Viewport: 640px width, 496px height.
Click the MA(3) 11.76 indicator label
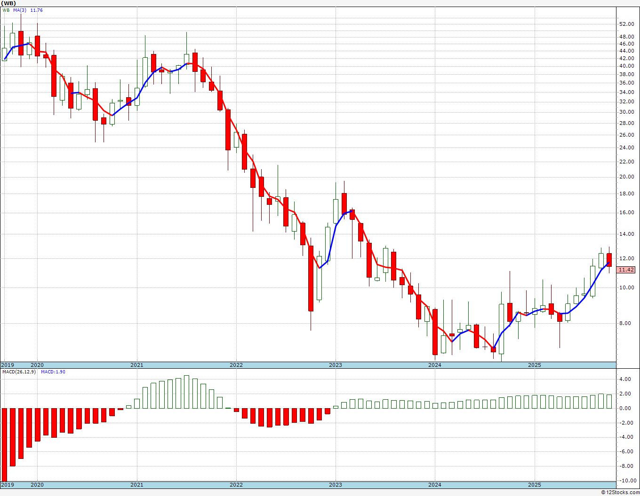point(28,10)
